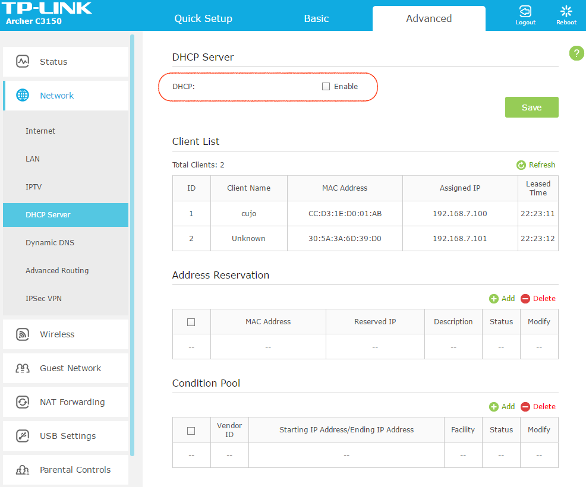Image resolution: width=586 pixels, height=487 pixels.
Task: Click the USB Settings icon
Action: [23, 436]
